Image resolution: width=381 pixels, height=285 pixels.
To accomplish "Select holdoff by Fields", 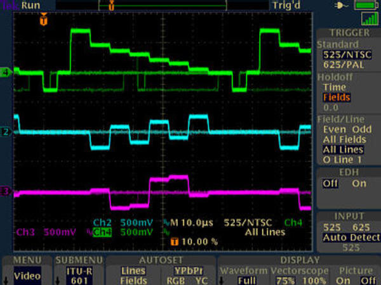I will pos(337,98).
